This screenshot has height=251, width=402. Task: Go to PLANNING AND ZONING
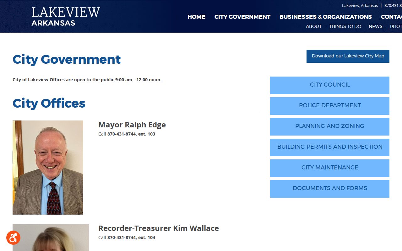[x=330, y=126]
